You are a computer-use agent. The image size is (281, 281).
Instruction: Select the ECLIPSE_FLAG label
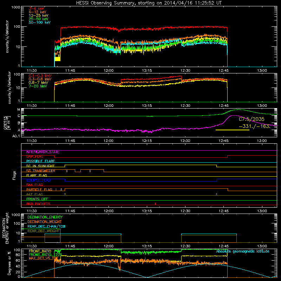pyautogui.click(x=38, y=180)
